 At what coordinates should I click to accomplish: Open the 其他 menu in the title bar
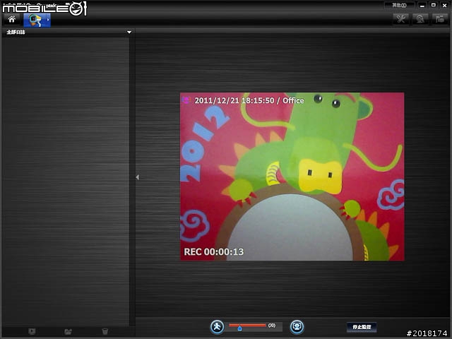(399, 5)
